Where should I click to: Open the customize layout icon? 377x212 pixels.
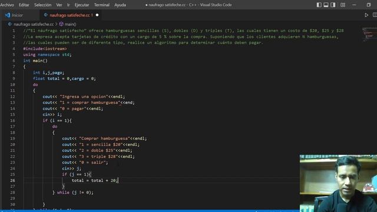tap(343, 5)
